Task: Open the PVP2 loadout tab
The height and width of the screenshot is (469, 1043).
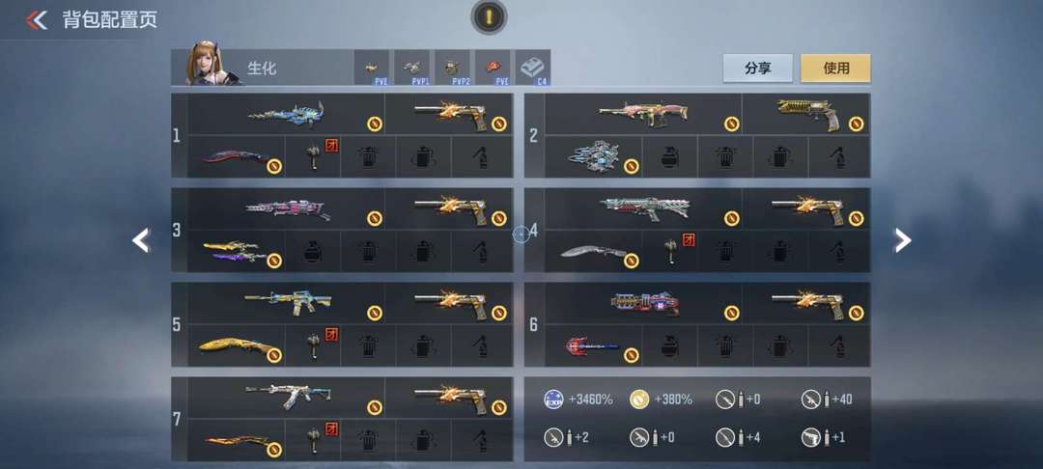Action: [452, 68]
